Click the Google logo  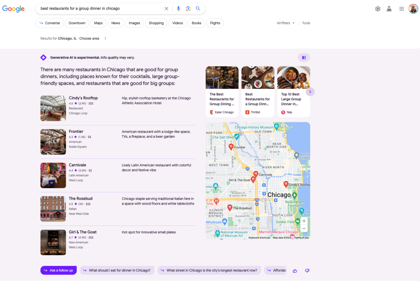tap(13, 9)
